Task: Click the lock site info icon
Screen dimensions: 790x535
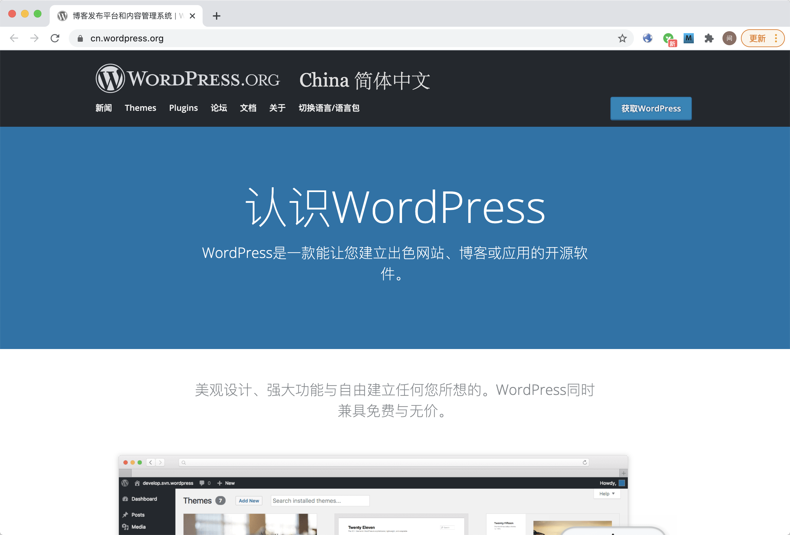Action: [80, 39]
